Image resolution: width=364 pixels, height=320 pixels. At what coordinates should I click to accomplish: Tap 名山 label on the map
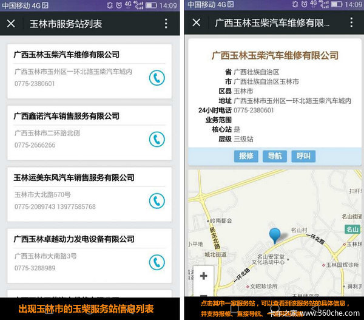pos(351,229)
